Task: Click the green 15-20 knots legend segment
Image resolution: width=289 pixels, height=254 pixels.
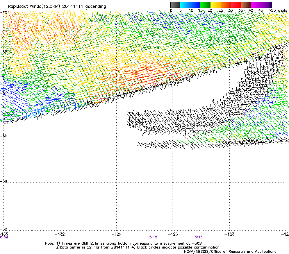Action: tap(205, 5)
